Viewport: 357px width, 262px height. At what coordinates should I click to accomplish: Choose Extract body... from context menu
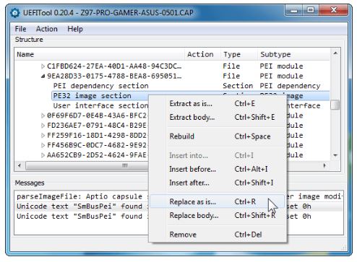click(x=218, y=117)
